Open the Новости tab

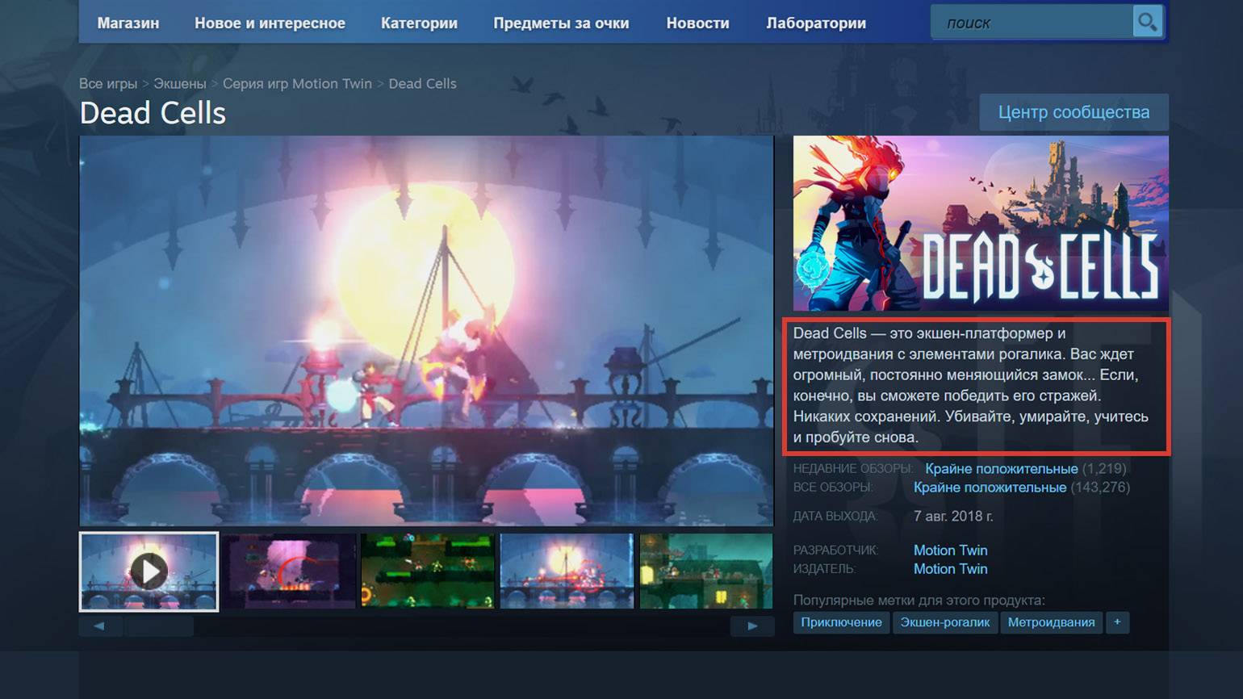pyautogui.click(x=697, y=23)
